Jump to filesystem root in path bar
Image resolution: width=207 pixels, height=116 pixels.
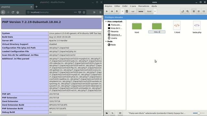tap(127, 12)
